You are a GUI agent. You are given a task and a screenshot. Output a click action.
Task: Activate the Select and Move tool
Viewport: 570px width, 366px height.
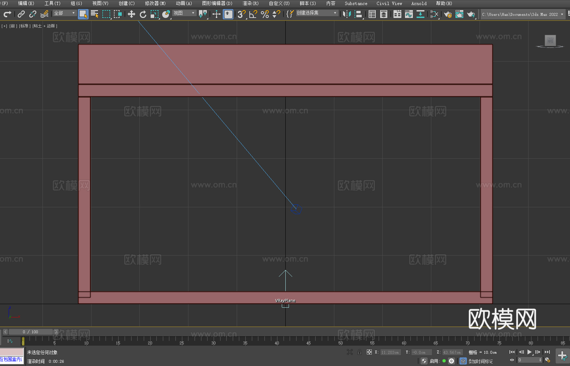[132, 14]
